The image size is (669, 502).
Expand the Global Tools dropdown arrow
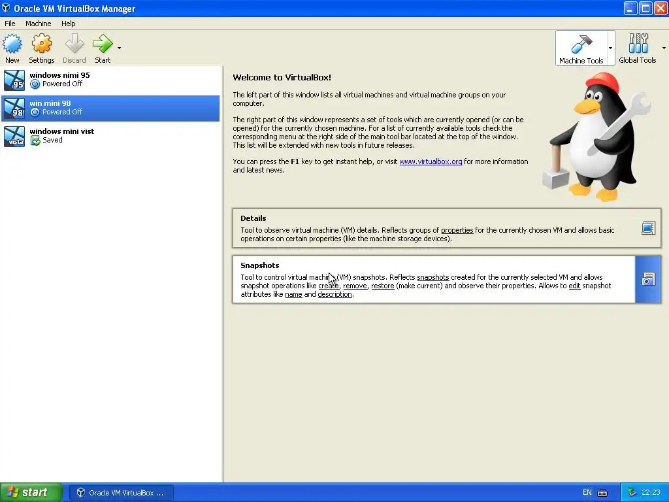coord(664,48)
